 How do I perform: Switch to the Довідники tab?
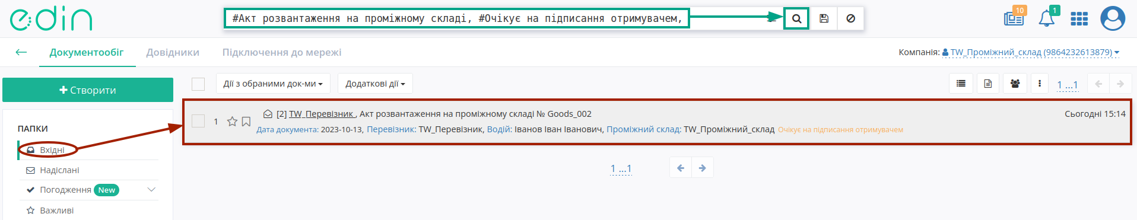(173, 52)
